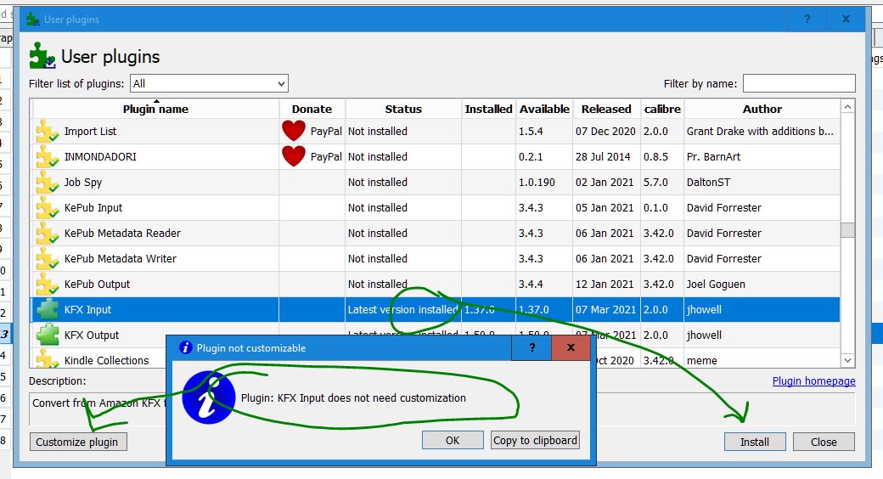Click the released date 05 Jan 2021 cell

(605, 207)
